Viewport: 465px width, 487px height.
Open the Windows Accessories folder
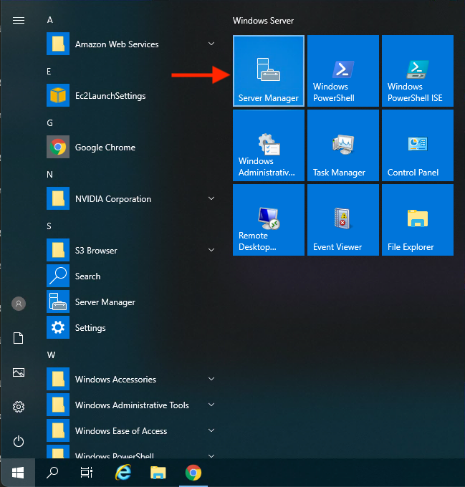pyautogui.click(x=130, y=379)
